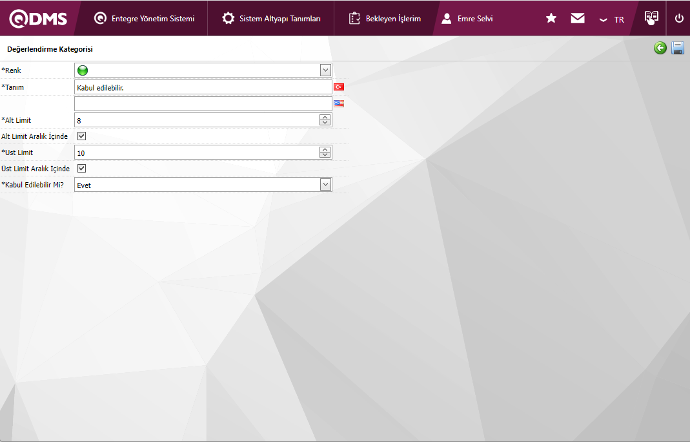Click the green color circle in Renk
Image resolution: width=690 pixels, height=442 pixels.
tap(82, 70)
